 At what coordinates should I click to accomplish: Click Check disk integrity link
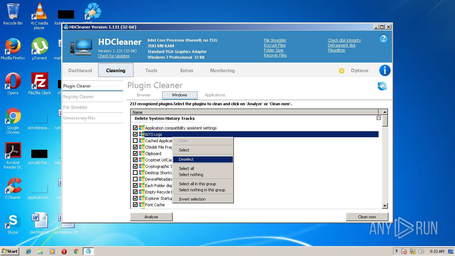[x=344, y=40]
